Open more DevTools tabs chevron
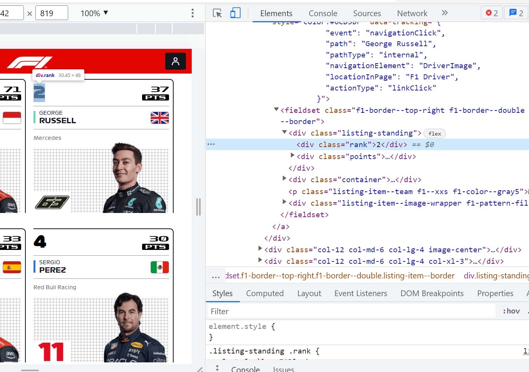The height and width of the screenshot is (372, 529). (x=445, y=13)
